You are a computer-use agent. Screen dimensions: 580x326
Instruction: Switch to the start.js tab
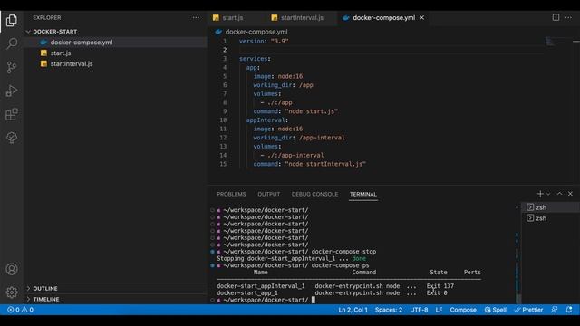[233, 18]
